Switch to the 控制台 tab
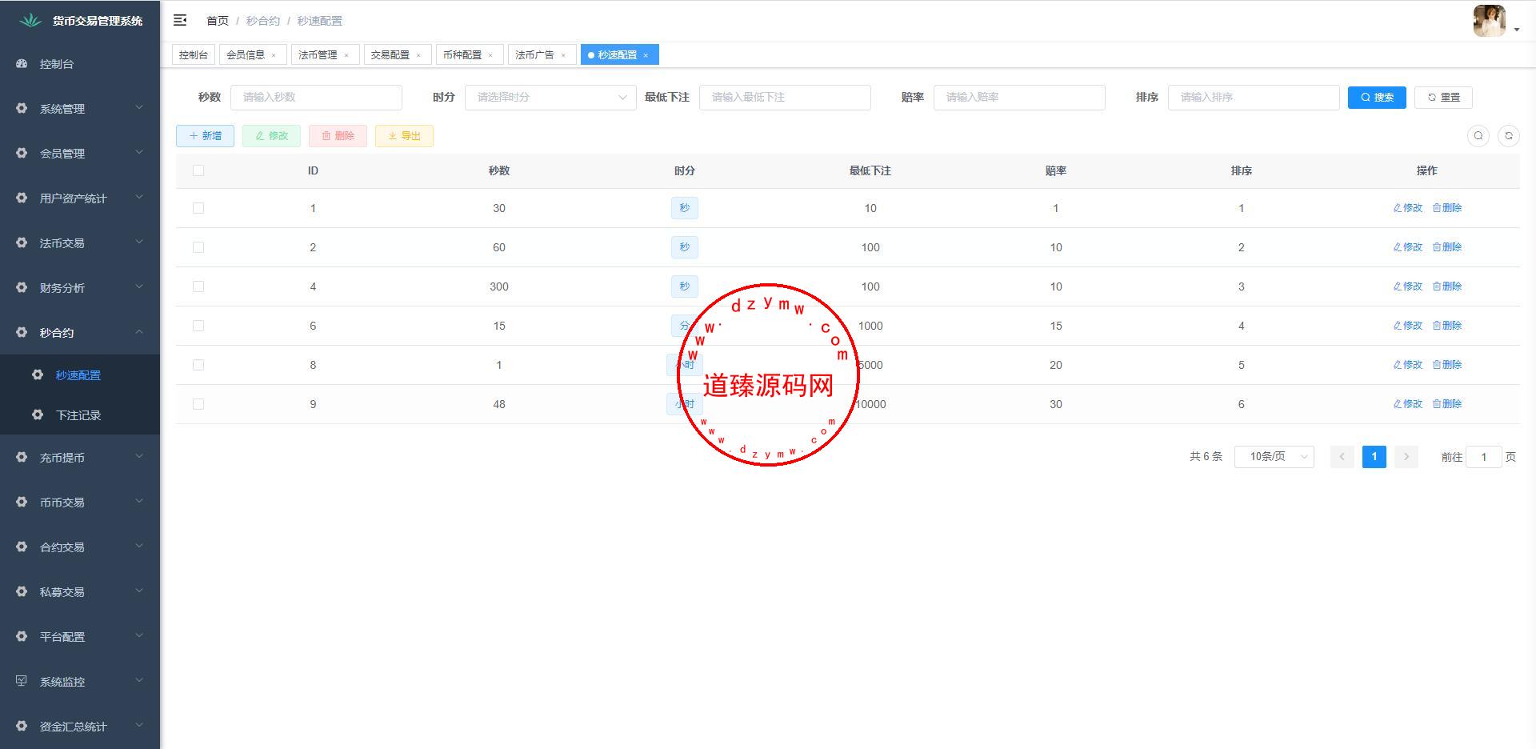This screenshot has width=1536, height=749. pos(194,54)
